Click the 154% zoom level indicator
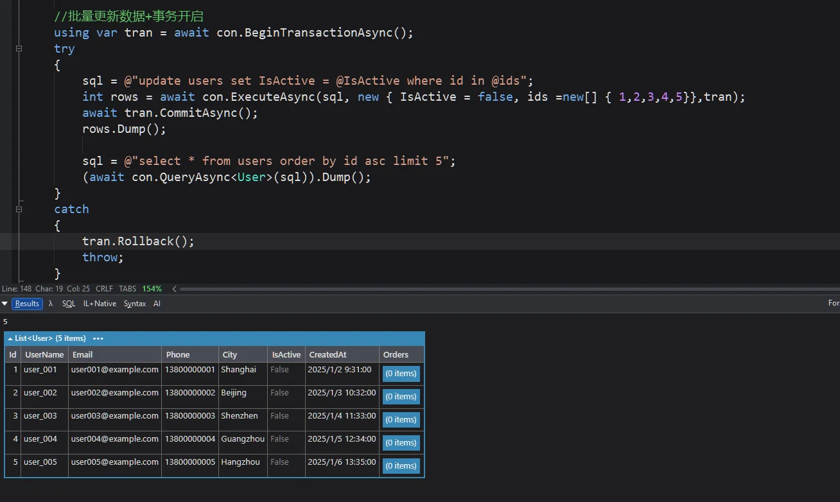Screen dimensions: 840x502 click(x=152, y=289)
